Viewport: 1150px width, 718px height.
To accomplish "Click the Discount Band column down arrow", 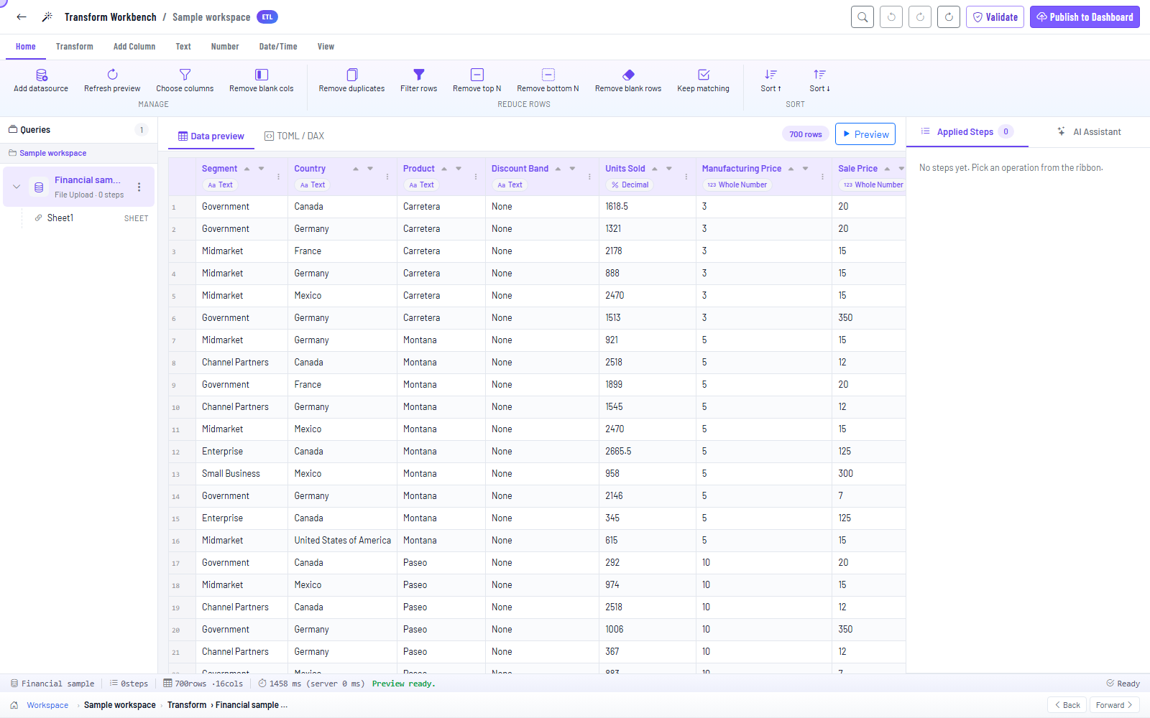I will coord(572,169).
